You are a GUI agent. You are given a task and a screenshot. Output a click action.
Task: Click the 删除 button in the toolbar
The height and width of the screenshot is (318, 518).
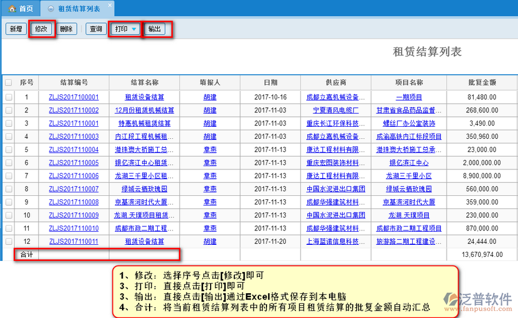click(67, 29)
